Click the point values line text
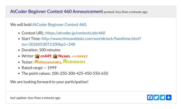This screenshot has width=182, height=109. [65, 73]
